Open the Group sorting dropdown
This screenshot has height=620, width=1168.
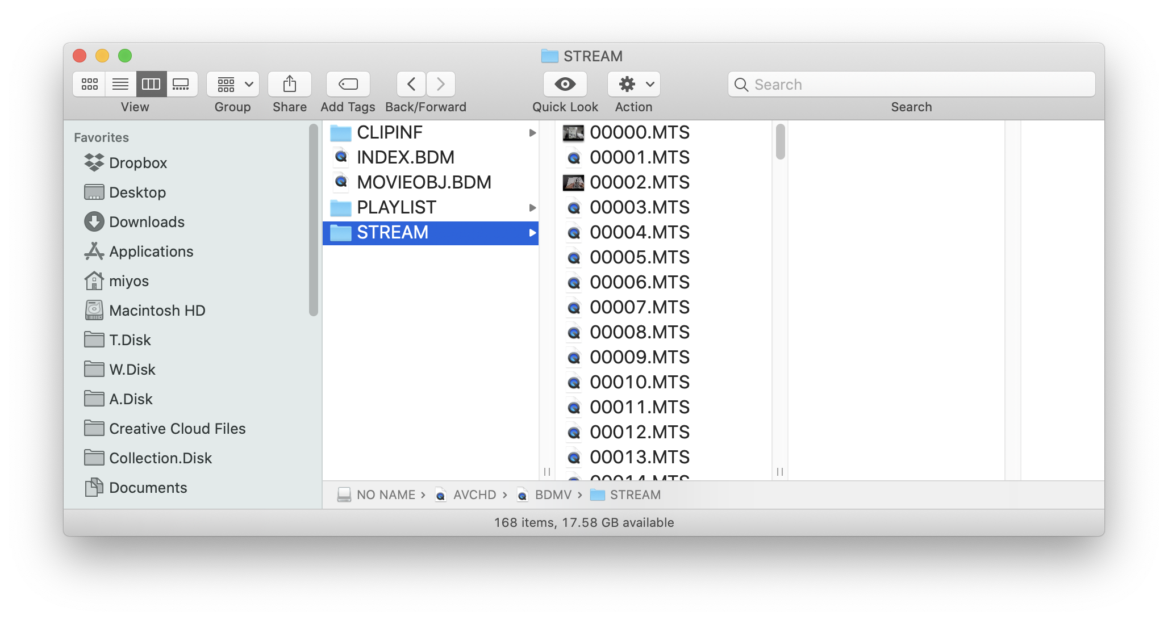tap(233, 84)
